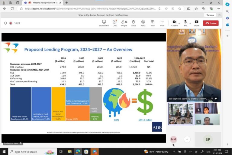Expand camera options dropdown arrow
Image resolution: width=232 pixels, height=155 pixels.
[179, 23]
